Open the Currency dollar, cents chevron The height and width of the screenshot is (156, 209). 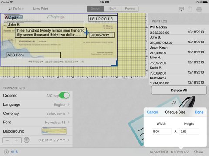[68, 114]
